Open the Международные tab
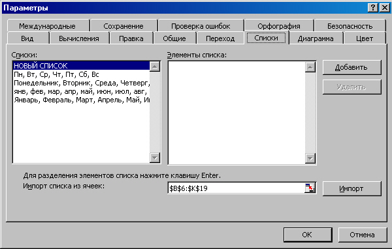 48,25
